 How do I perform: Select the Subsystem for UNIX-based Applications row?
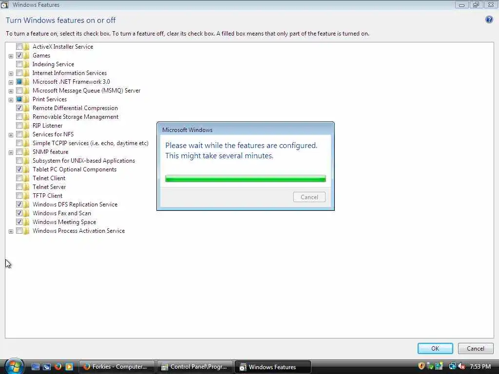coord(84,161)
